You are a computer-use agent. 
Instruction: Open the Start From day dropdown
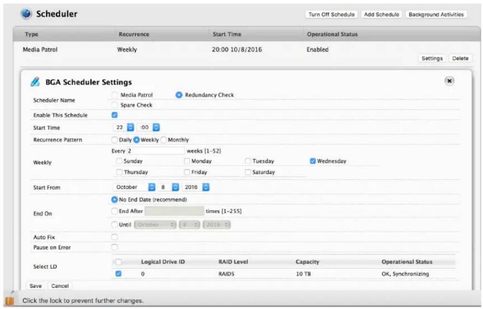click(x=169, y=187)
